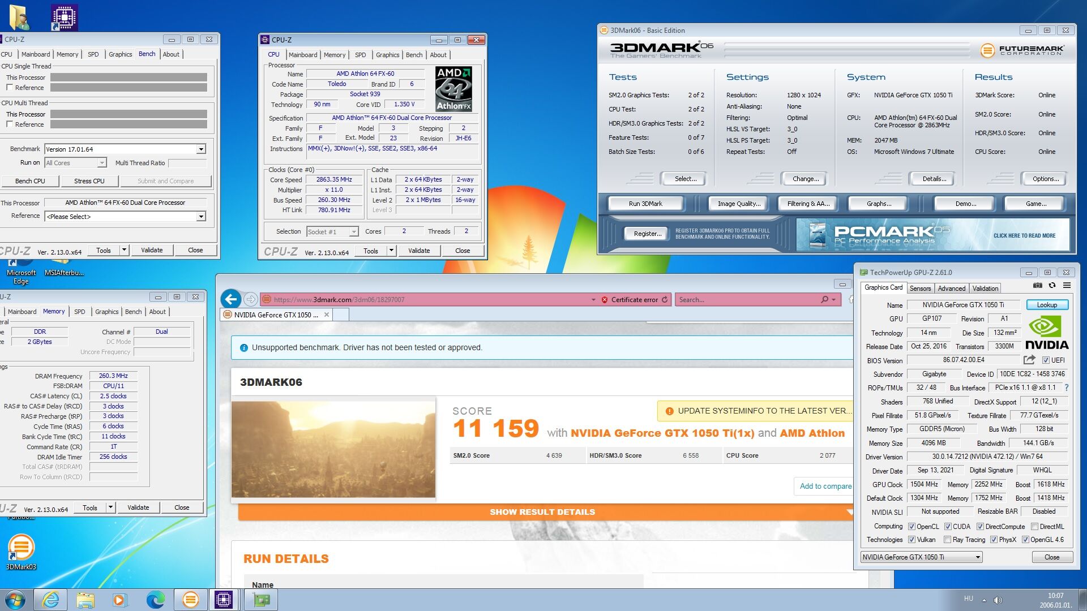1087x611 pixels.
Task: Toggle the Ray Tracing checkbox
Action: click(x=947, y=540)
